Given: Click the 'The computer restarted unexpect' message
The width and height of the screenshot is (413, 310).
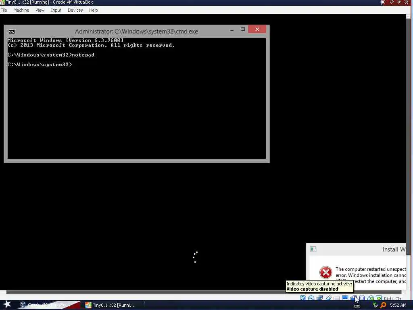Looking at the screenshot, I should pyautogui.click(x=371, y=269).
